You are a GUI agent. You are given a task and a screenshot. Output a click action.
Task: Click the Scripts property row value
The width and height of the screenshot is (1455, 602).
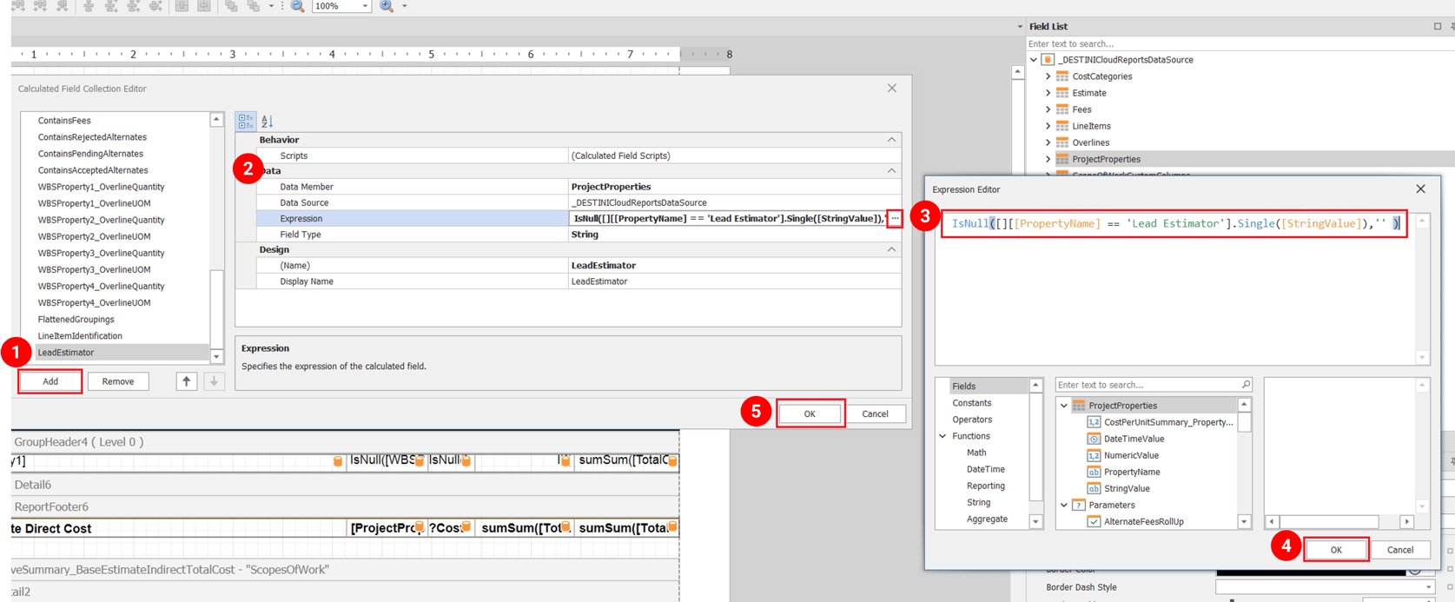[734, 155]
